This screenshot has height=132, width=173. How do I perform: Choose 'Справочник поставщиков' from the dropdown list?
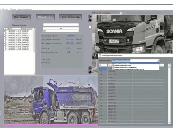pyautogui.click(x=136, y=67)
